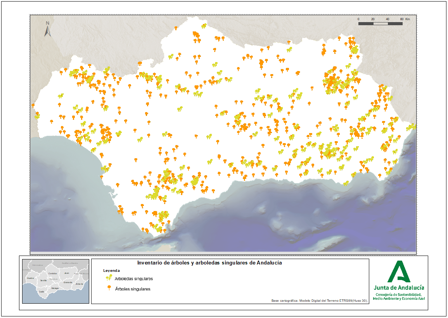448x318 pixels.
Task: Select the 'Arboledas singulares' legend label
Action: [134, 278]
